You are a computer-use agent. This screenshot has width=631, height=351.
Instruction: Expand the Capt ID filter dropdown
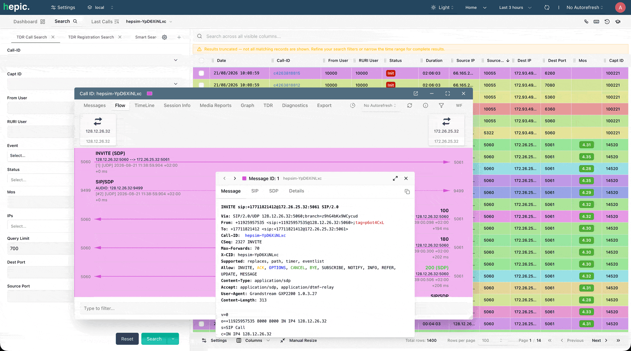[175, 84]
